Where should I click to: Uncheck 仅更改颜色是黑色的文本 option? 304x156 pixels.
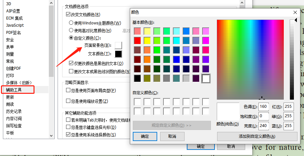72,63
